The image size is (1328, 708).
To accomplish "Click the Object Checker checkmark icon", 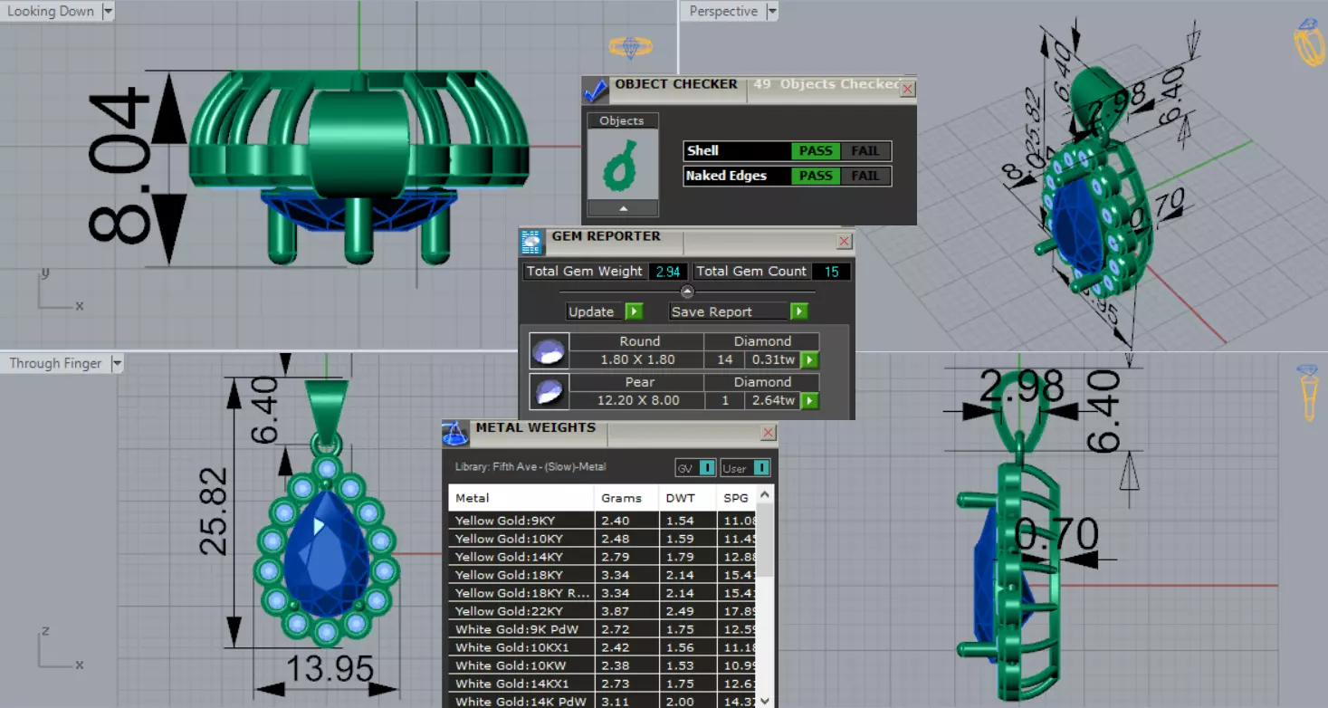I will point(596,91).
